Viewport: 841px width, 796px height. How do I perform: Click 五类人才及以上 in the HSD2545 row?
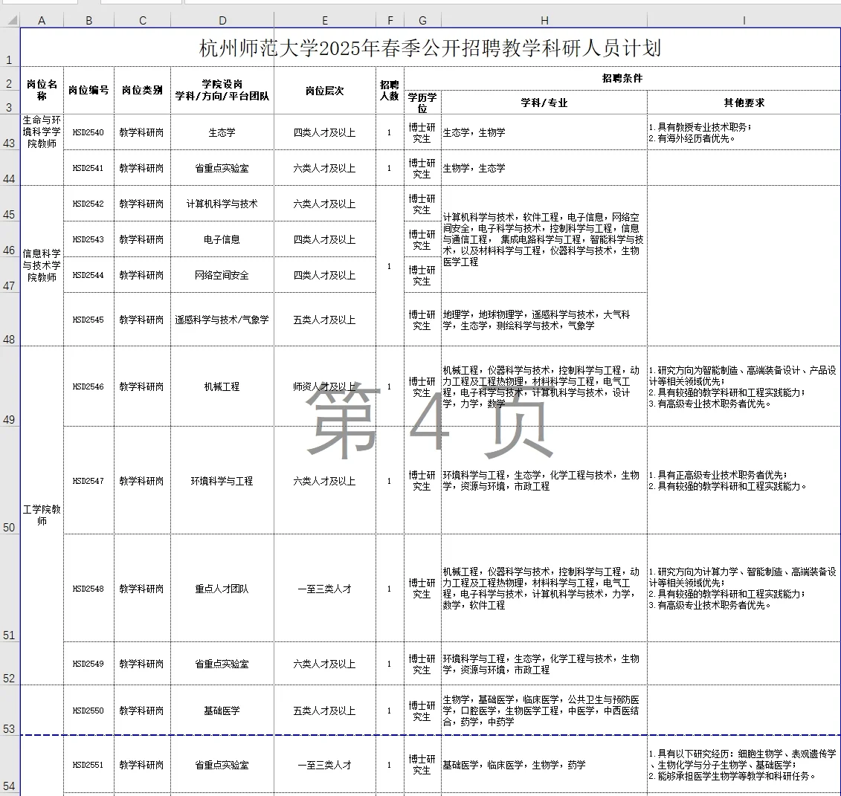coord(324,320)
